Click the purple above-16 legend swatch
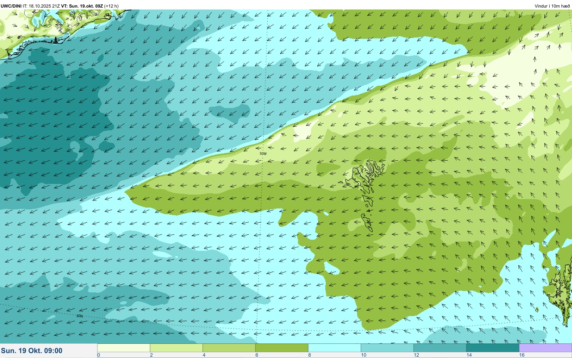This screenshot has width=572, height=358. [x=545, y=348]
